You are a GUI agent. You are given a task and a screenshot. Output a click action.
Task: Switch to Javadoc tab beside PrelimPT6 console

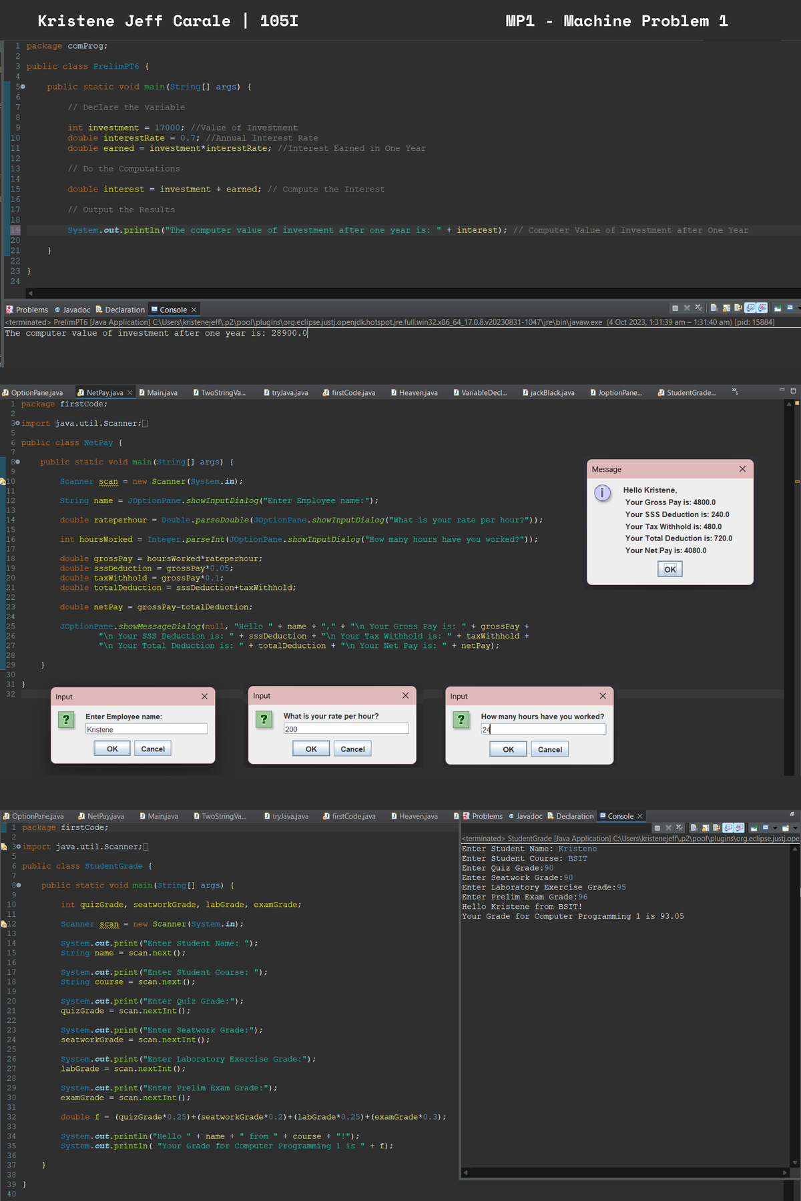72,310
